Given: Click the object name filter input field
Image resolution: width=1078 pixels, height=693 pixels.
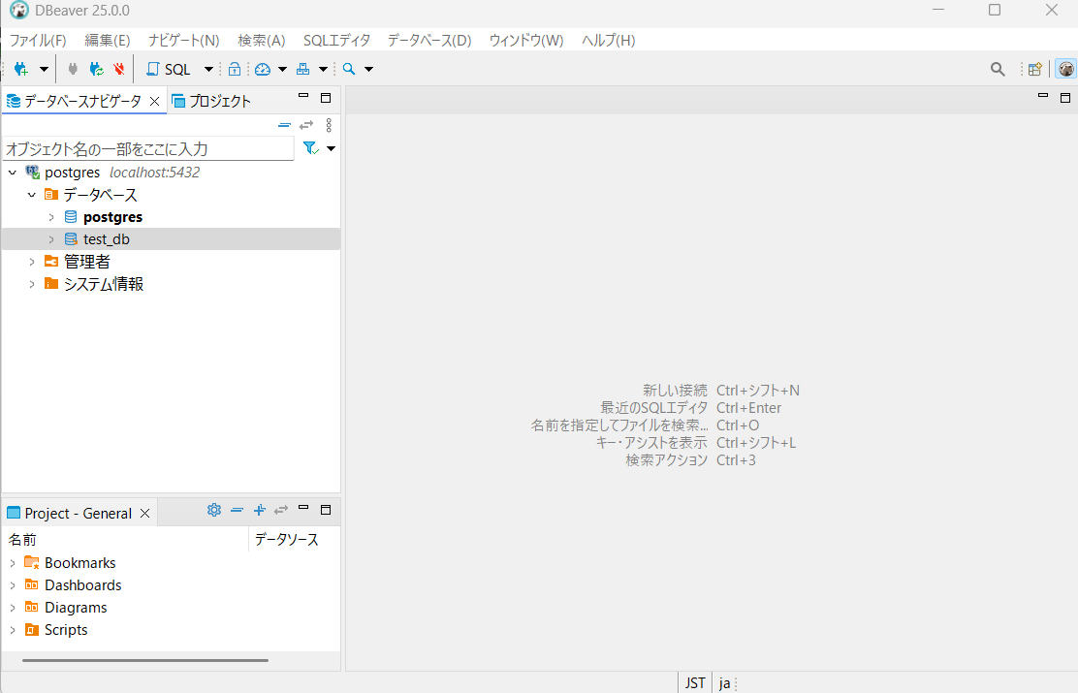Looking at the screenshot, I should 147,148.
